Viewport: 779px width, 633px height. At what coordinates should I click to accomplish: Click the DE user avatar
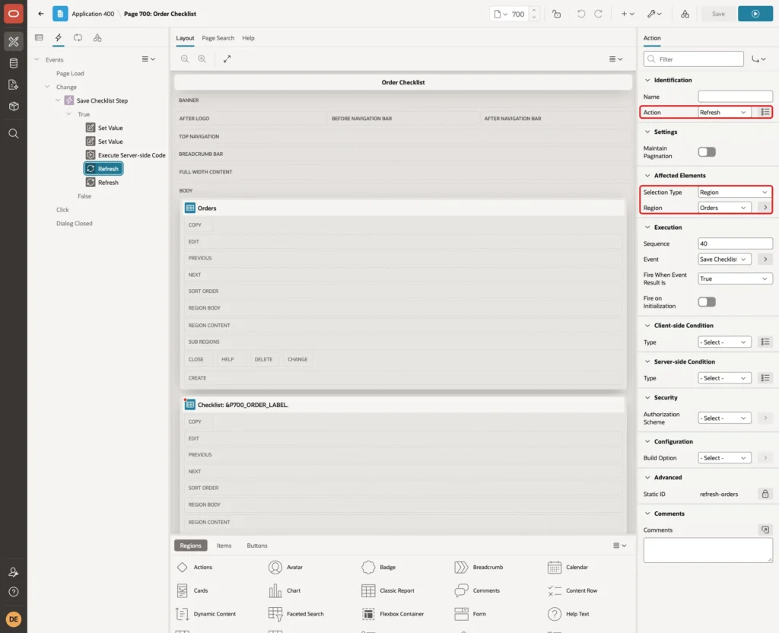(x=14, y=619)
